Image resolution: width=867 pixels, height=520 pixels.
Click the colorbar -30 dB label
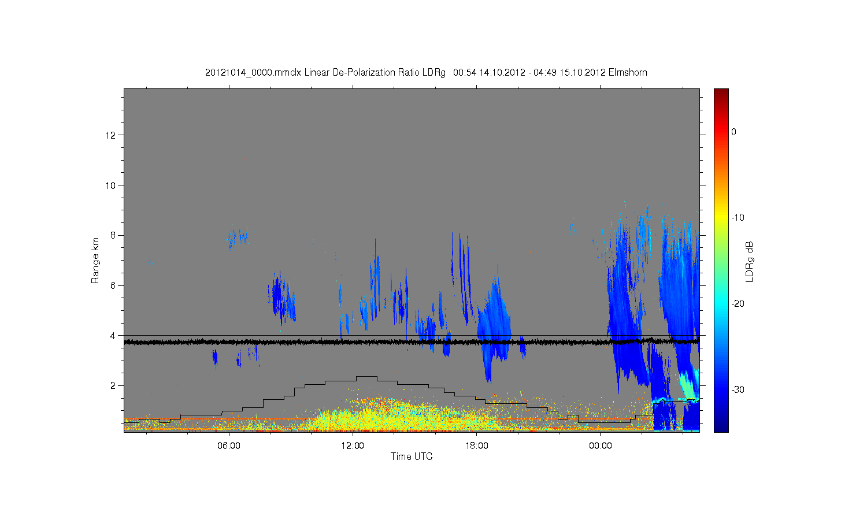(737, 389)
